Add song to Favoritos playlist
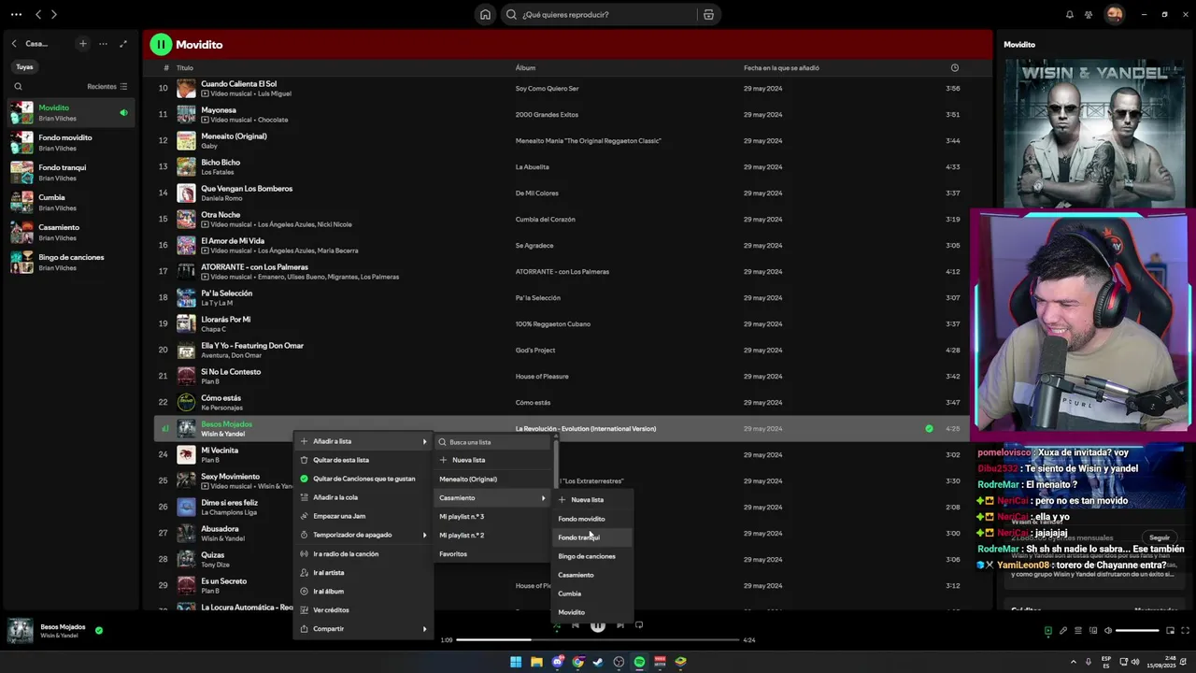 [x=493, y=553]
